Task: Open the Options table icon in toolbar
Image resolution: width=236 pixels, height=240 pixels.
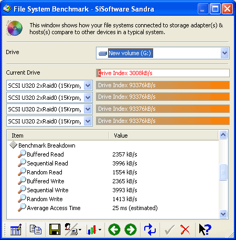Action: [16, 229]
